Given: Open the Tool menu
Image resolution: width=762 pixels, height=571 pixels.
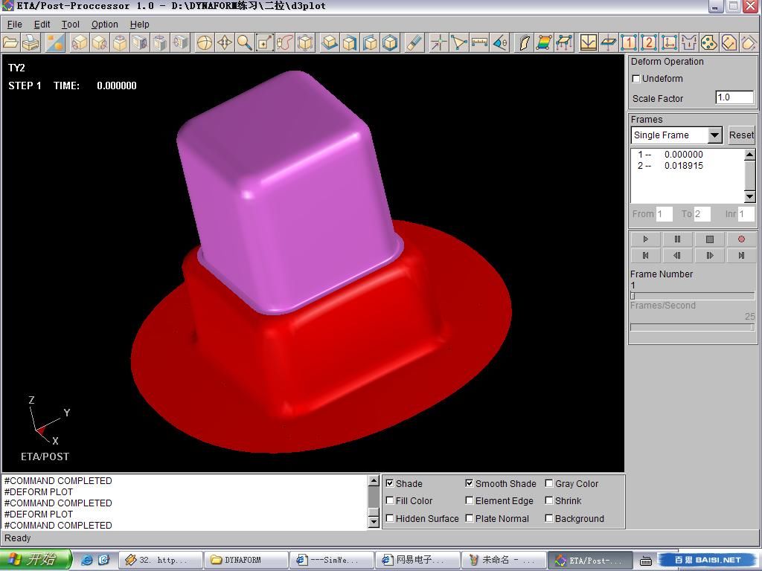Looking at the screenshot, I should 71,25.
